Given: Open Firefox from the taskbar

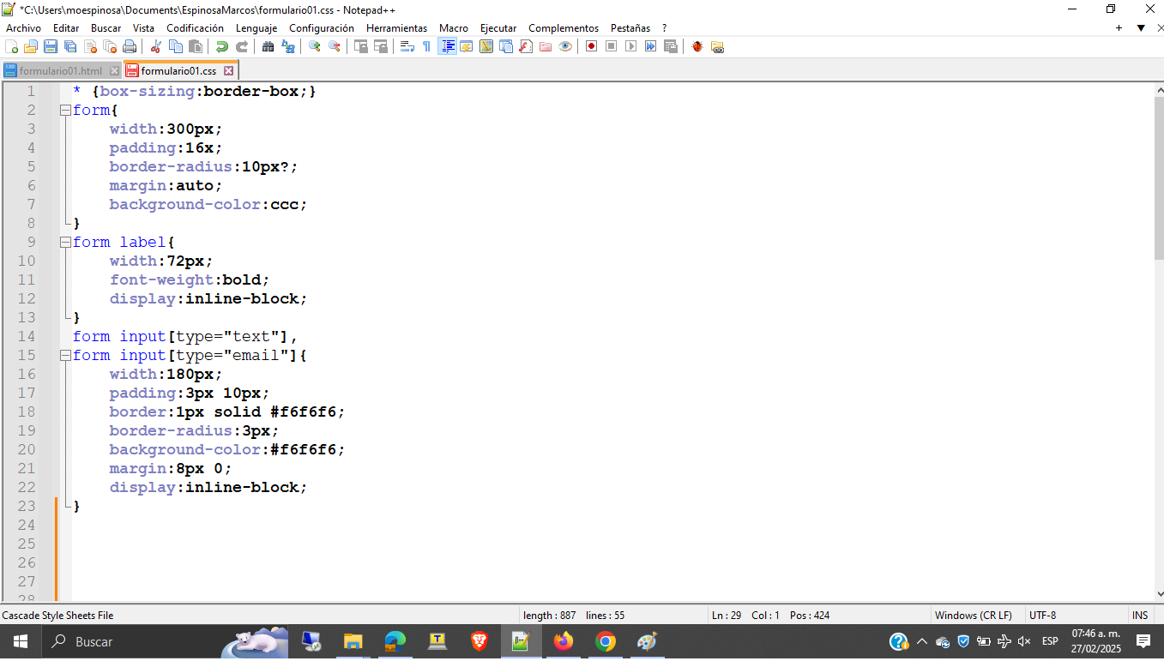Looking at the screenshot, I should click(x=564, y=641).
